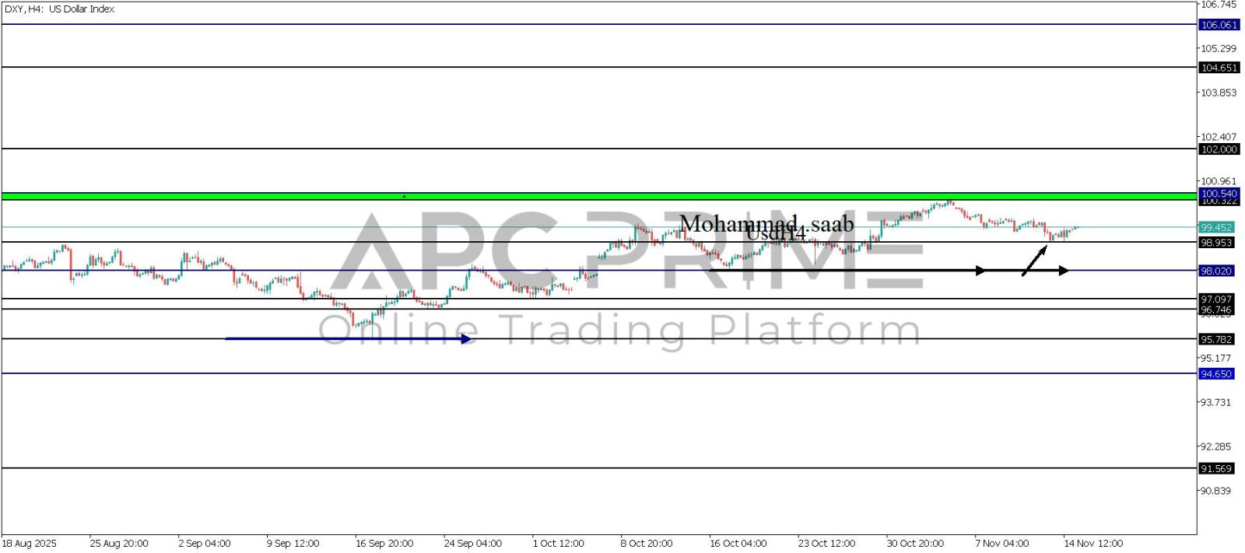Click the blue 98.020 price label
Image resolution: width=1245 pixels, height=553 pixels.
click(1215, 271)
